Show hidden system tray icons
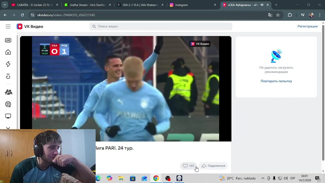 [263, 178]
